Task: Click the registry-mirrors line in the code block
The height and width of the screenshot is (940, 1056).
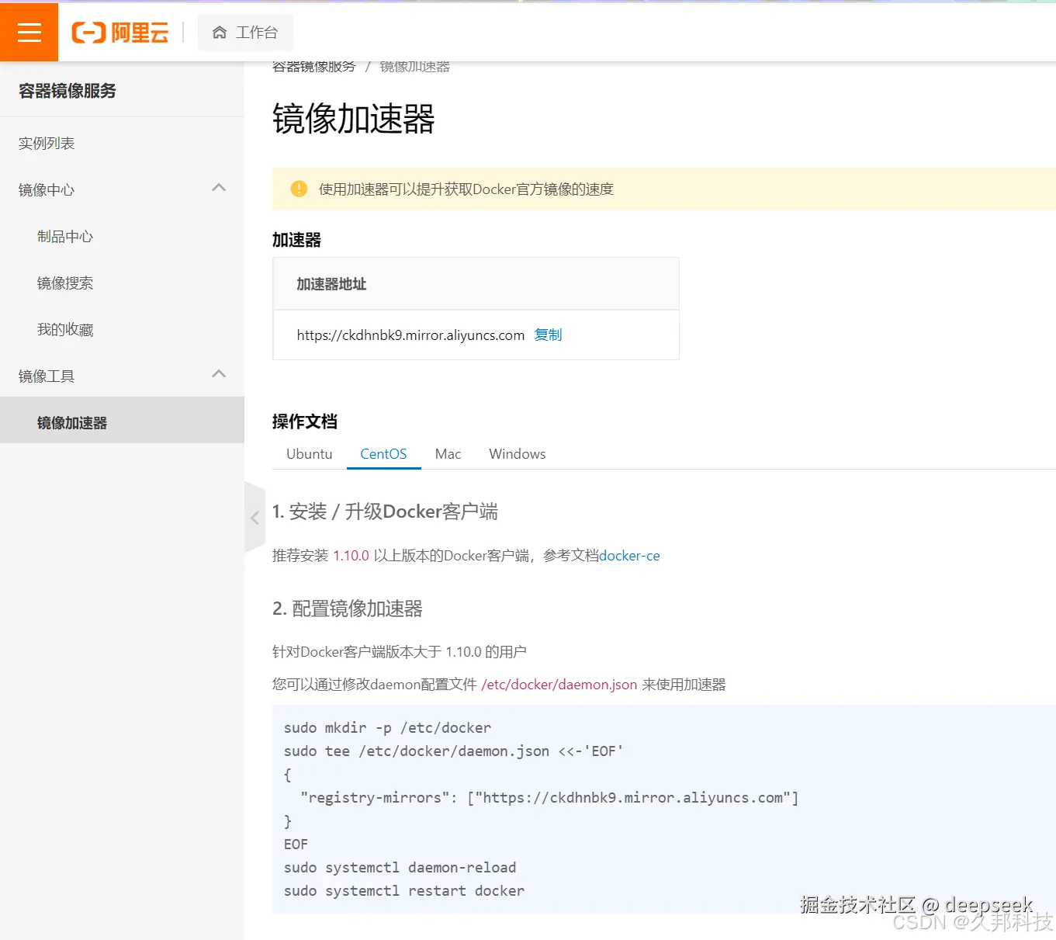Action: (549, 798)
